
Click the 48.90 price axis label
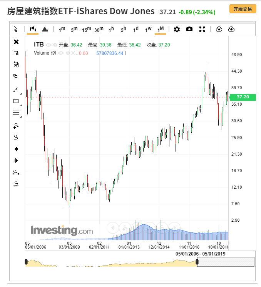coord(236,55)
